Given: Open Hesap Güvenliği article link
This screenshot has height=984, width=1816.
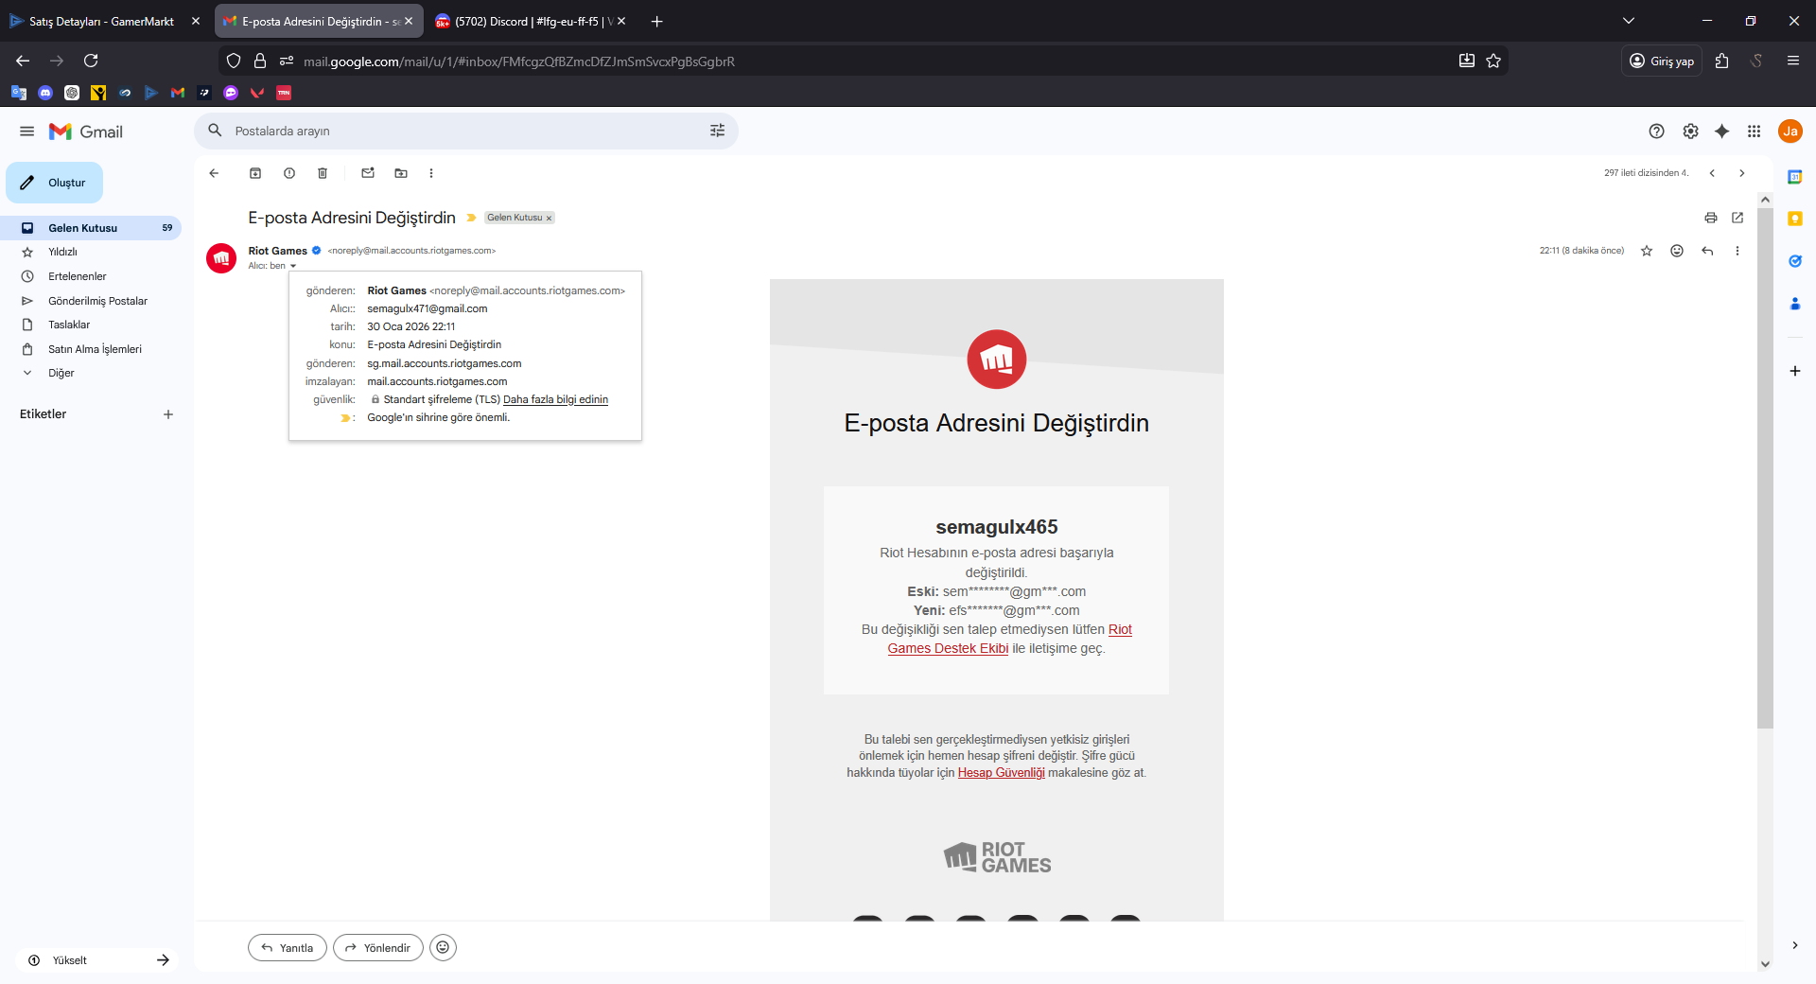Looking at the screenshot, I should click(x=1001, y=773).
